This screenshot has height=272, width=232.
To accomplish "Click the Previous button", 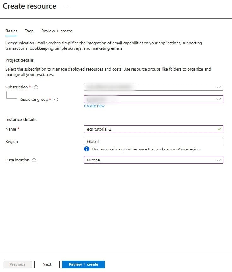I will pyautogui.click(x=17, y=264).
